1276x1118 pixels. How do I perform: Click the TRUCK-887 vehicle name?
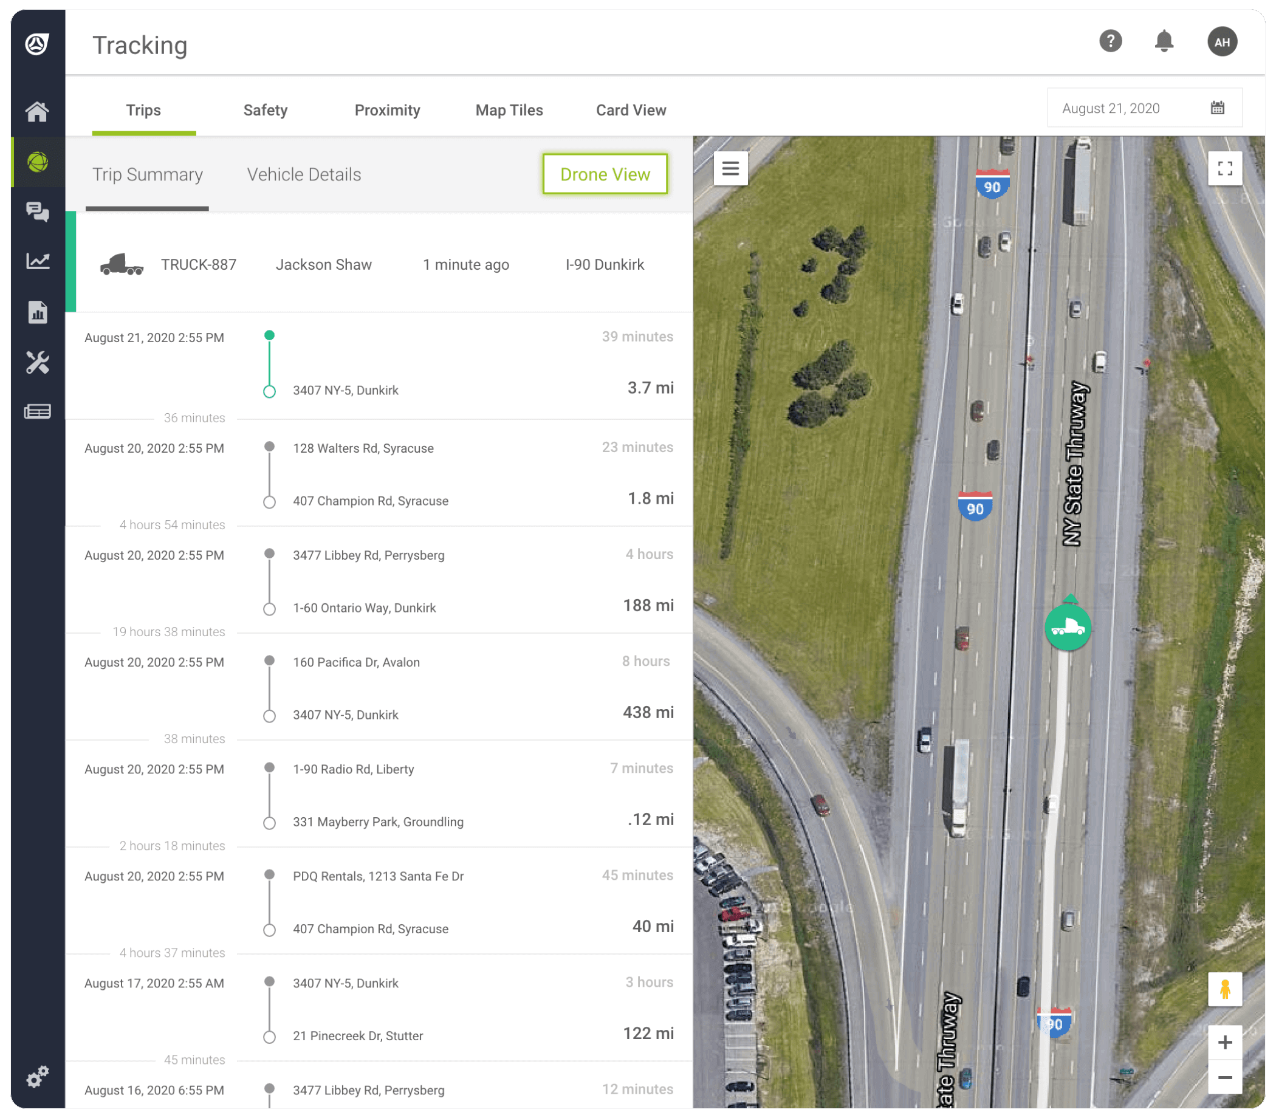coord(199,264)
